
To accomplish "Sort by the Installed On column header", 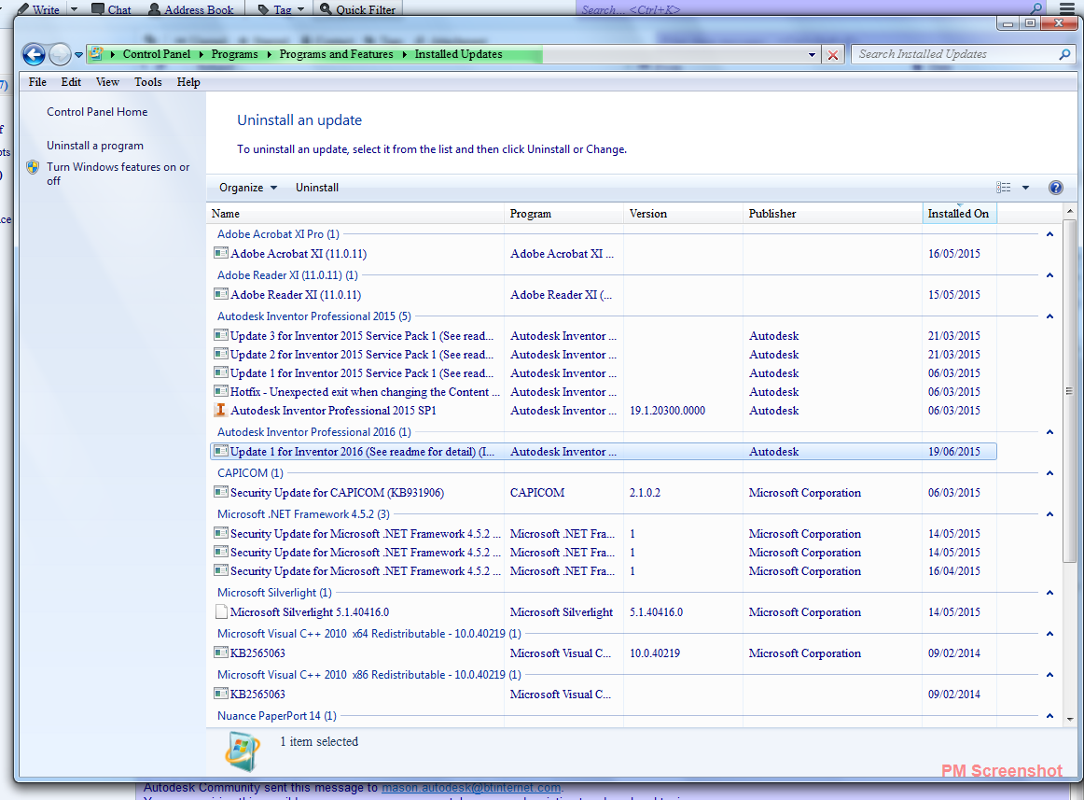I will tap(959, 214).
